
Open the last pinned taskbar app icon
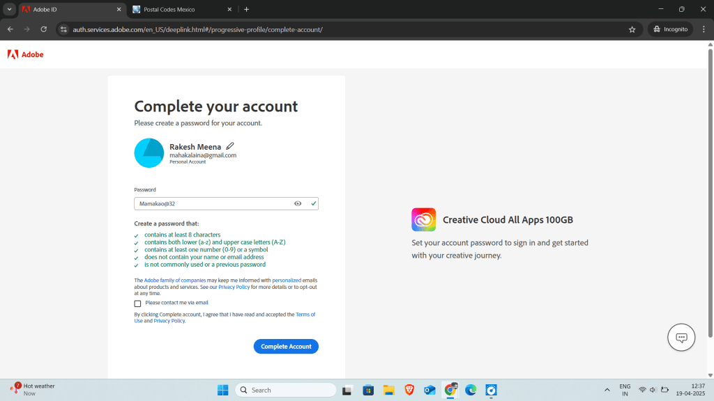coord(492,390)
